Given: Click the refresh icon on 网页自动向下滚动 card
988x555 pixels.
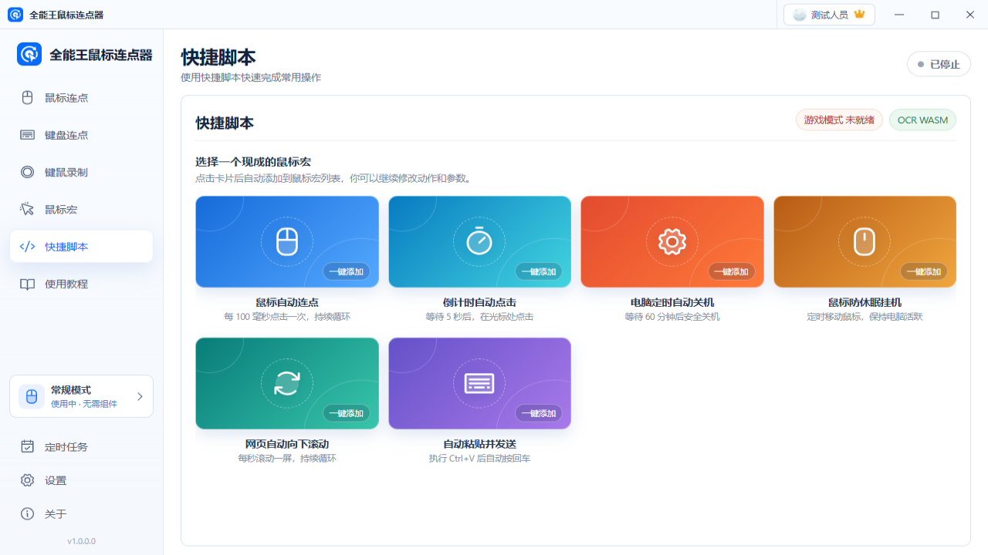Looking at the screenshot, I should point(287,383).
